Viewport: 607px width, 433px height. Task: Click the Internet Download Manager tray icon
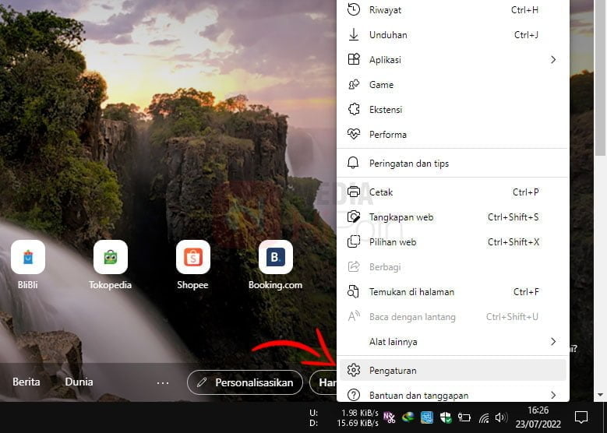point(408,417)
